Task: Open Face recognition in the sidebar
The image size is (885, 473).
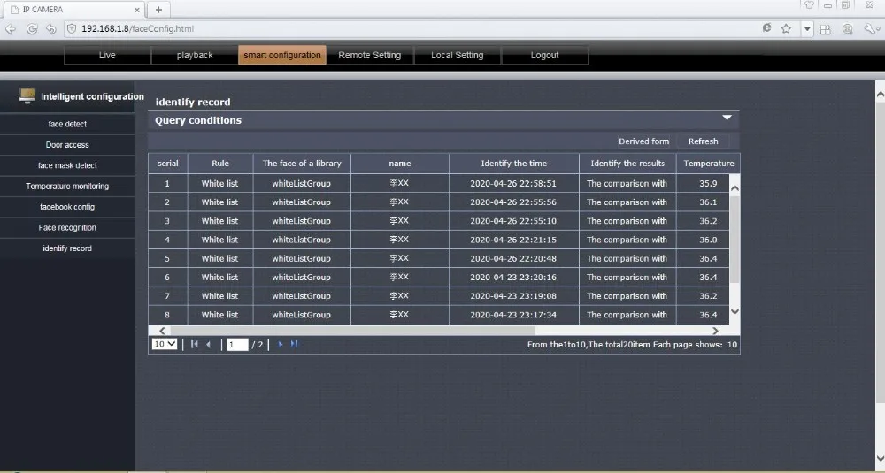Action: click(x=67, y=228)
